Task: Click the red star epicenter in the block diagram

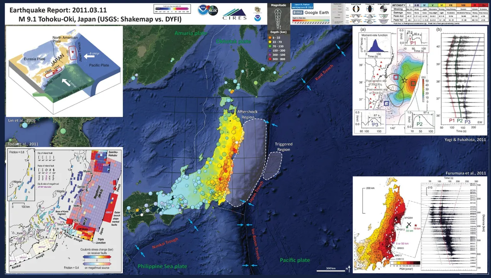Action: point(72,51)
